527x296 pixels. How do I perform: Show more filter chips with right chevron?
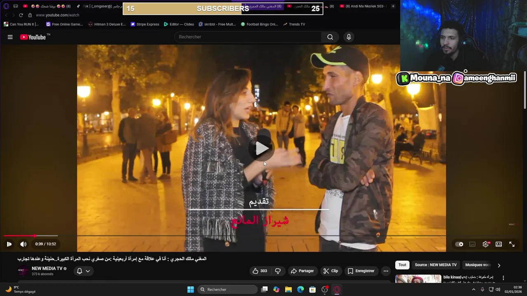click(x=499, y=265)
